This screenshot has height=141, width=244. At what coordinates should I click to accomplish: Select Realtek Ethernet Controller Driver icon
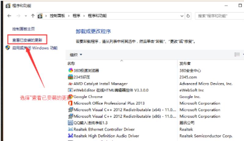click(x=70, y=129)
